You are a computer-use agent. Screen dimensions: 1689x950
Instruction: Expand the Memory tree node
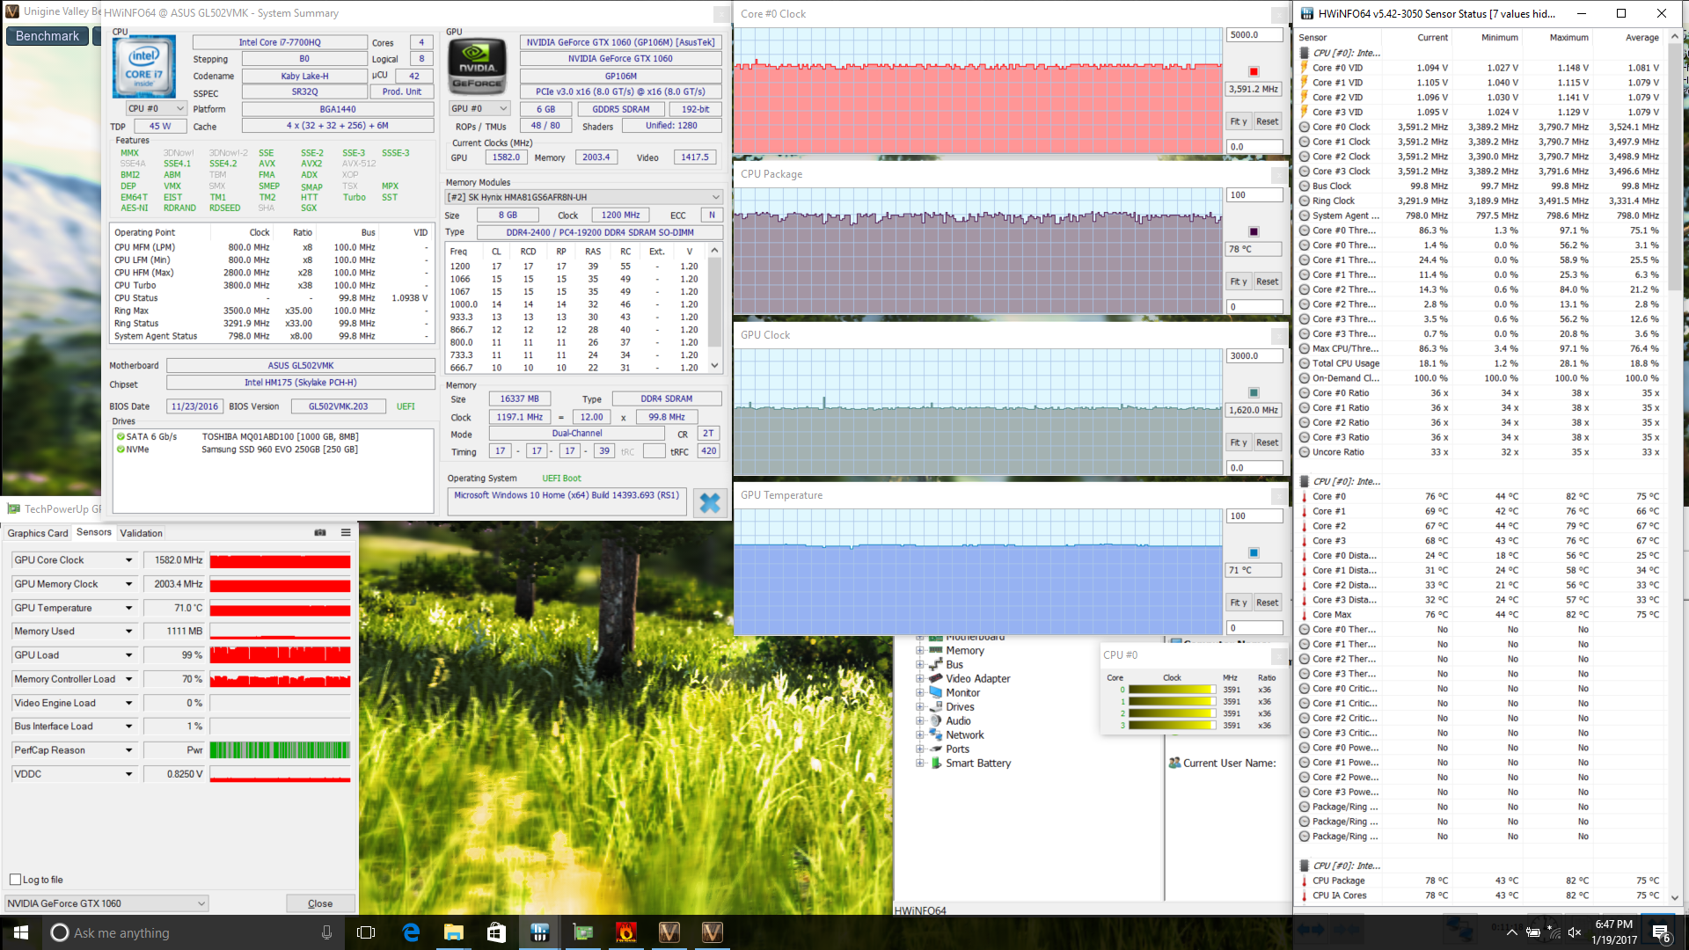(920, 650)
